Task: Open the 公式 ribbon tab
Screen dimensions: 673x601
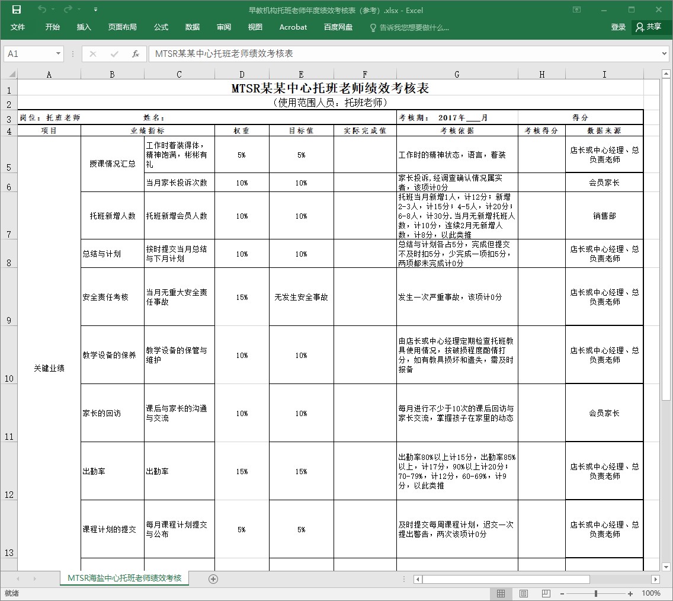Action: pyautogui.click(x=161, y=27)
